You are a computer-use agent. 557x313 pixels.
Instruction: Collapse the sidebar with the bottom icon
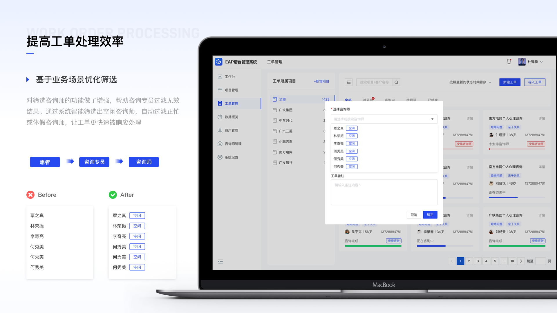pos(220,261)
